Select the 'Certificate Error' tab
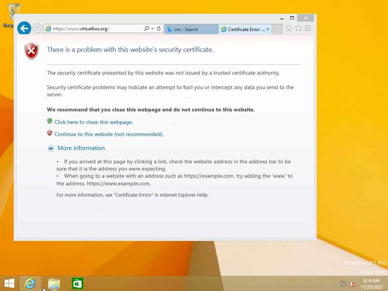This screenshot has height=291, width=388. pos(243,29)
